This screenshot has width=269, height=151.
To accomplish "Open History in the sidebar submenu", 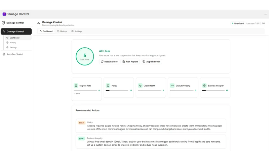I will pos(13,43).
